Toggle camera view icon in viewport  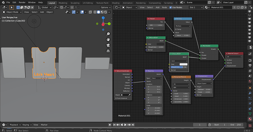point(108,45)
